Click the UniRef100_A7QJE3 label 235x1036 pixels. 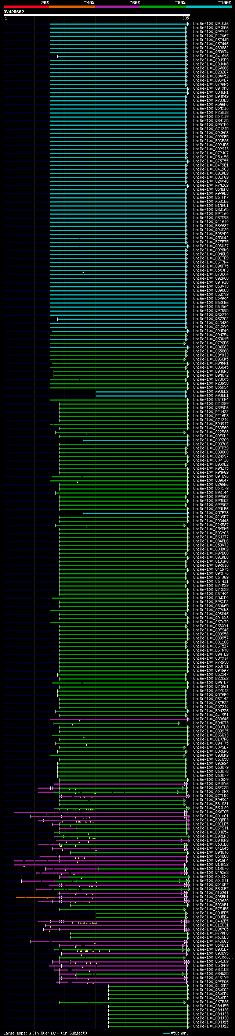click(211, 101)
